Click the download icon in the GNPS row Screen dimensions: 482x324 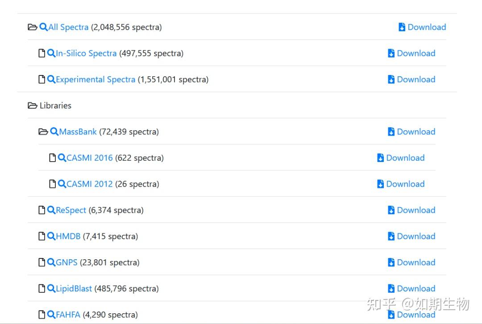(x=391, y=262)
